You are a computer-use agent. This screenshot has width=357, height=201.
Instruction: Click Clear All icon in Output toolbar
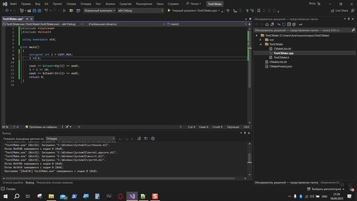[x=139, y=138]
